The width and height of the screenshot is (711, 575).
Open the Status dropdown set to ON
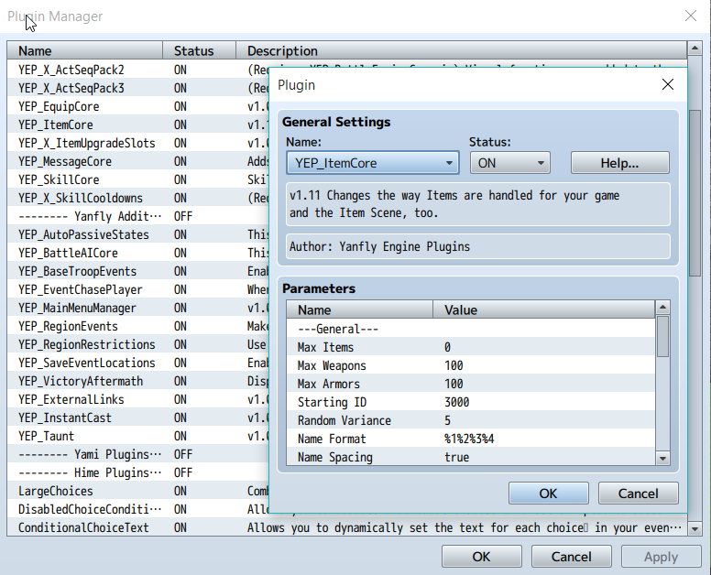(x=510, y=163)
